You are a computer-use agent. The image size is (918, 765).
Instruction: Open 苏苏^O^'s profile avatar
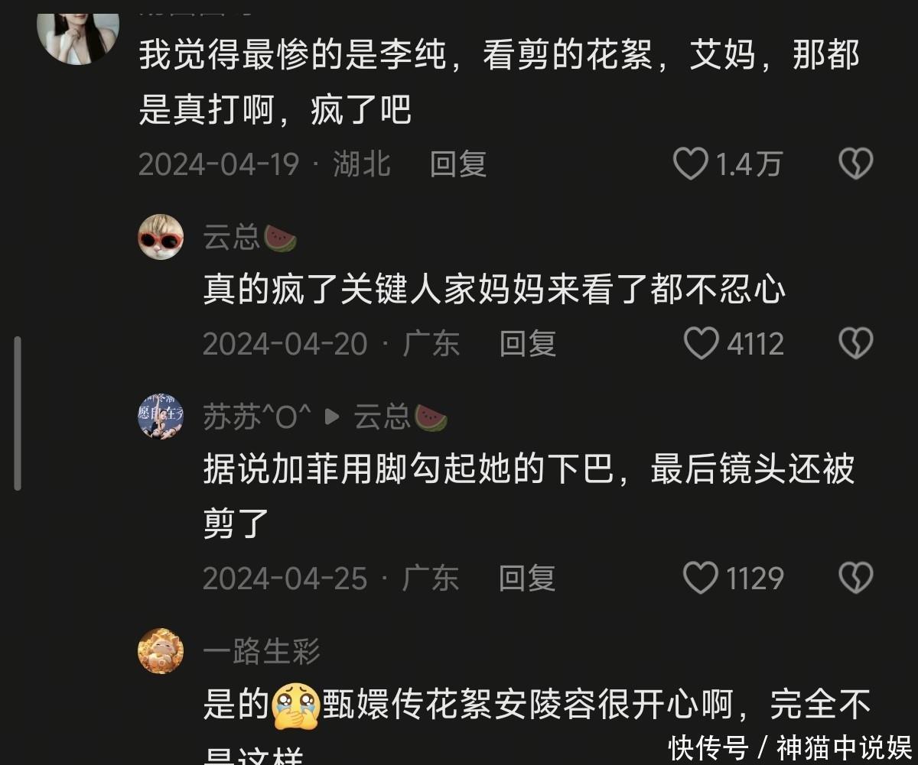pos(161,417)
